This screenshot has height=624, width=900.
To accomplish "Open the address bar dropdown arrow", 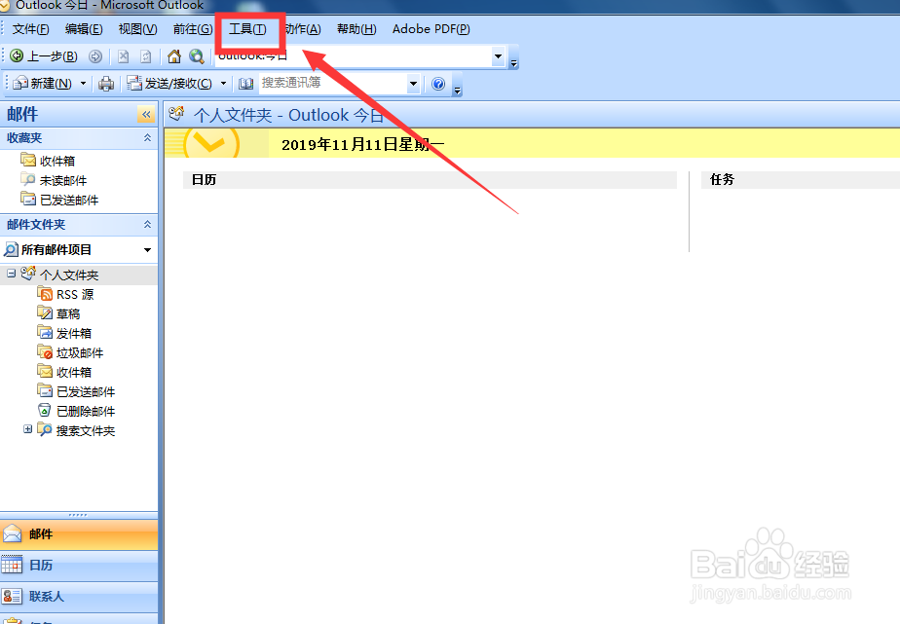I will [x=499, y=56].
